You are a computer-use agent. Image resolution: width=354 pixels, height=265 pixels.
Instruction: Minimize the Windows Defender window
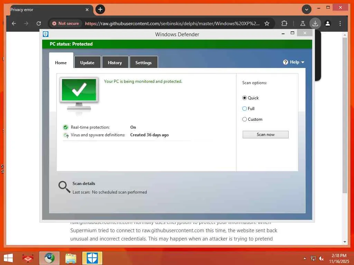pos(283,33)
